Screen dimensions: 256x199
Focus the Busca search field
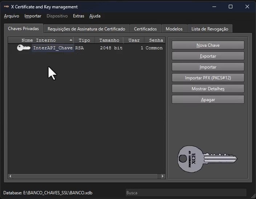186,193
